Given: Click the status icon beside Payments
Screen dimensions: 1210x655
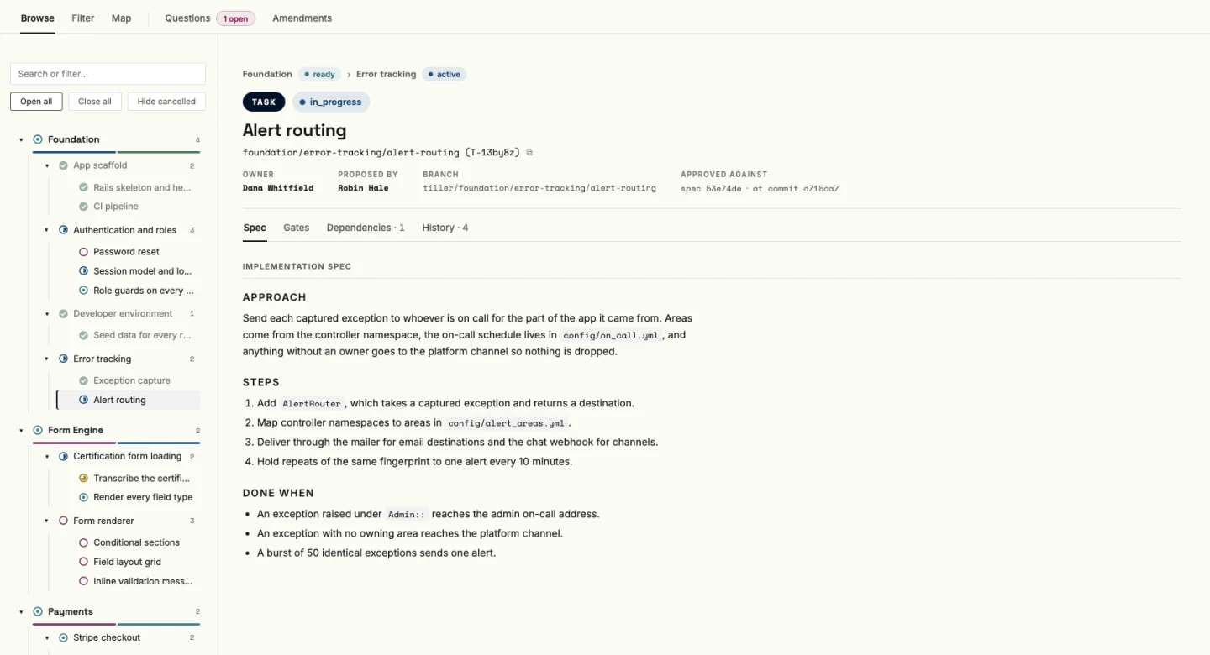Looking at the screenshot, I should click(38, 611).
